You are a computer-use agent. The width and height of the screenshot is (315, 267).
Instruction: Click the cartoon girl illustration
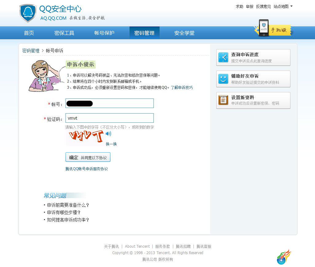pos(44,76)
